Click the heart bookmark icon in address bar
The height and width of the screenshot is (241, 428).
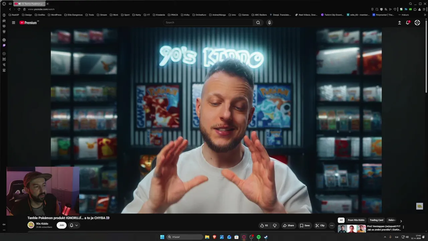(395, 9)
